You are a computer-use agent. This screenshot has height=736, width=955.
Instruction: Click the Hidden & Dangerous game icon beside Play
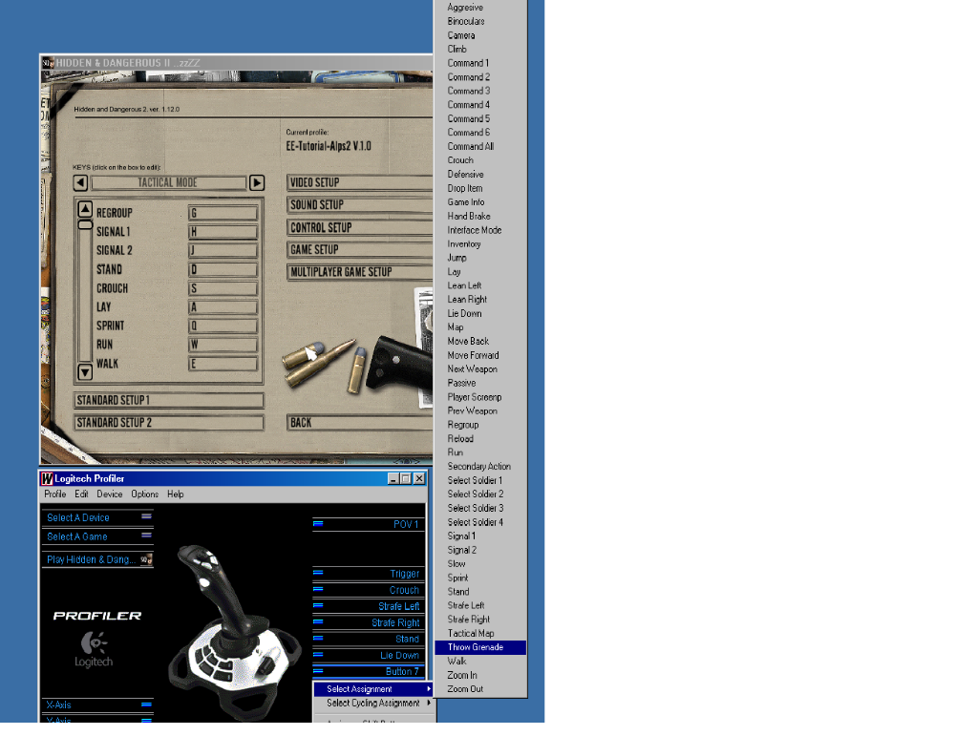(146, 558)
